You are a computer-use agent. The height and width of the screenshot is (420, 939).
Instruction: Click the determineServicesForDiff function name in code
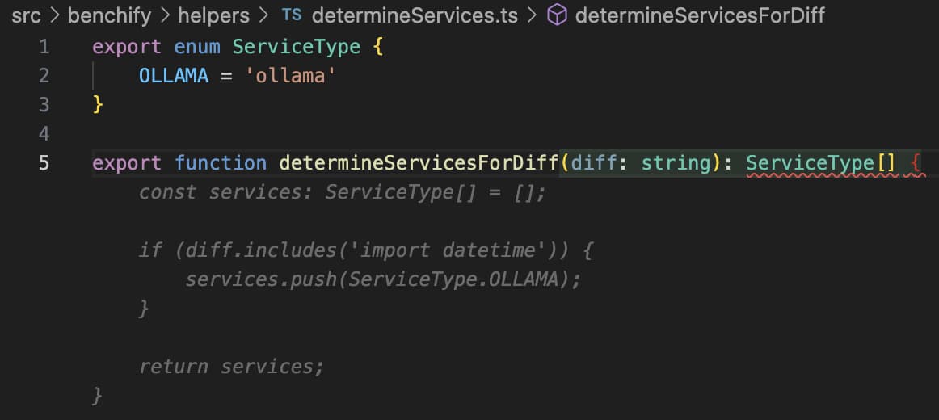[x=419, y=163]
